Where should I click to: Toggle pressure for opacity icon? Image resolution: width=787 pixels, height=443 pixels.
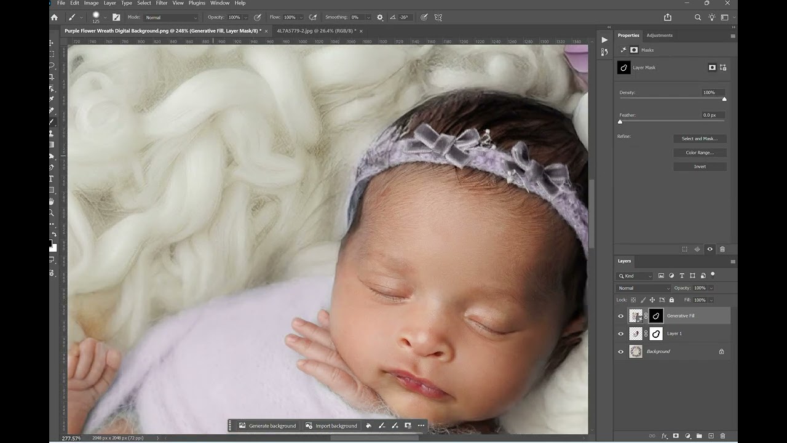(257, 17)
